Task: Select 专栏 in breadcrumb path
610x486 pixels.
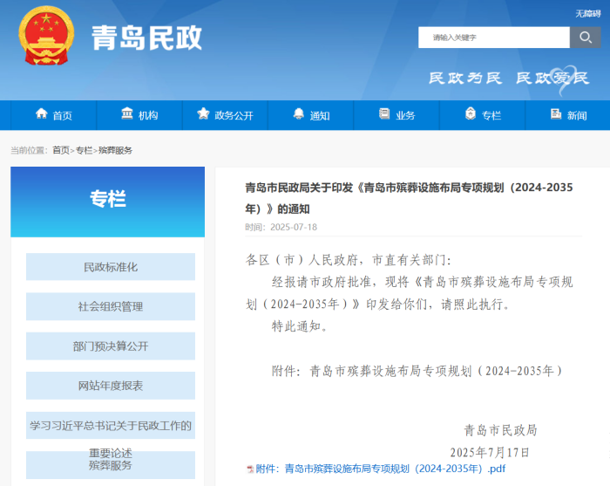Action: click(84, 150)
